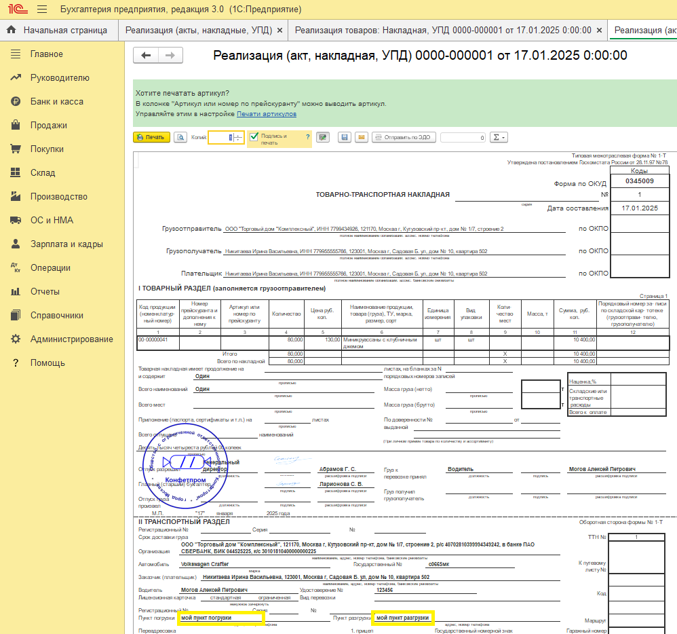The image size is (677, 634).
Task: Send the document by email envelope icon
Action: 362,137
